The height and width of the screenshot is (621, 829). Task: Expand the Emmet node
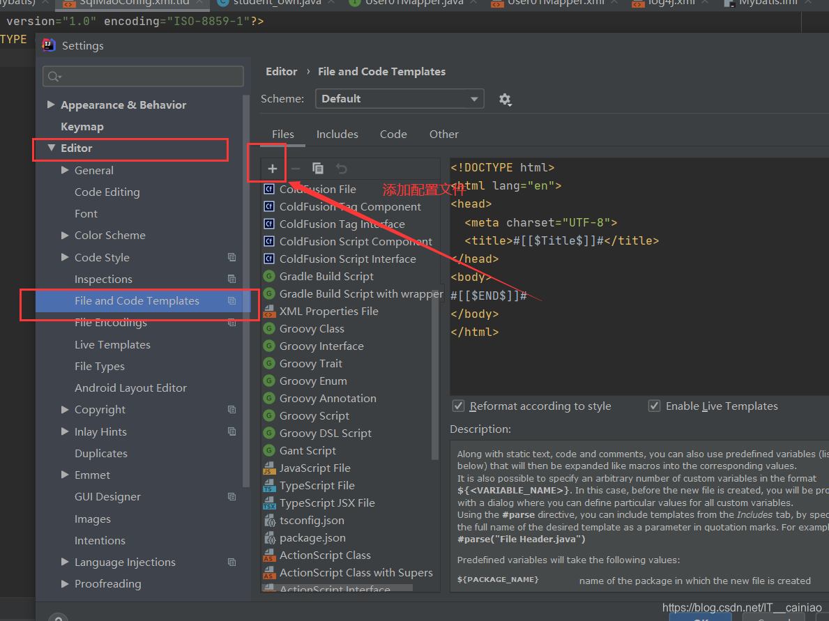(x=65, y=475)
